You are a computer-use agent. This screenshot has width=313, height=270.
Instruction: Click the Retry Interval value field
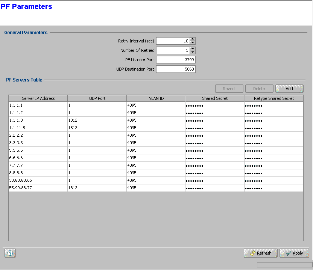(173, 41)
